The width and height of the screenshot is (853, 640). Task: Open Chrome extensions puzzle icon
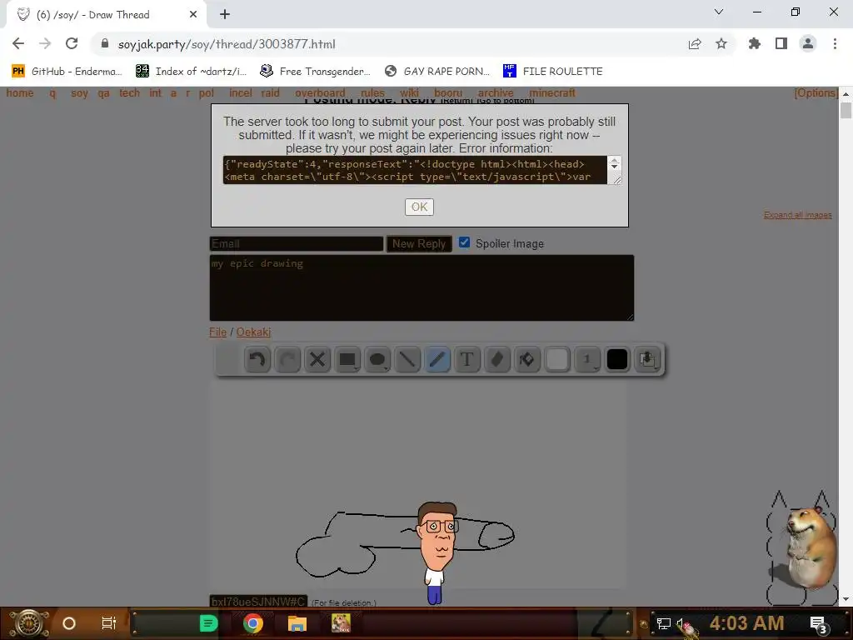point(755,43)
